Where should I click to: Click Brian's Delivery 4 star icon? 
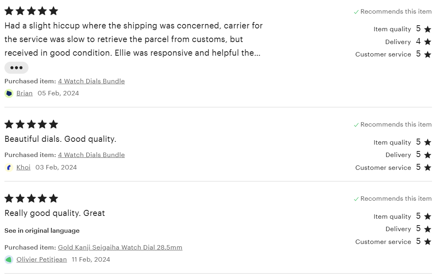coord(428,42)
